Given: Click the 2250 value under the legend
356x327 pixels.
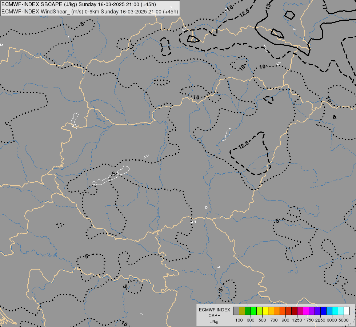Looking at the screenshot, I should (x=320, y=320).
